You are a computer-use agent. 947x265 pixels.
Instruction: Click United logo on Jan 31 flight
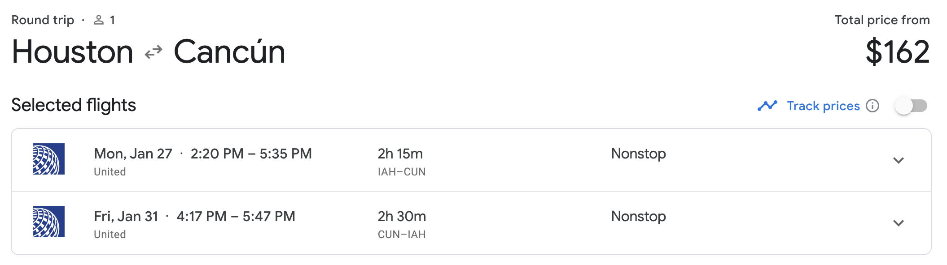(49, 222)
